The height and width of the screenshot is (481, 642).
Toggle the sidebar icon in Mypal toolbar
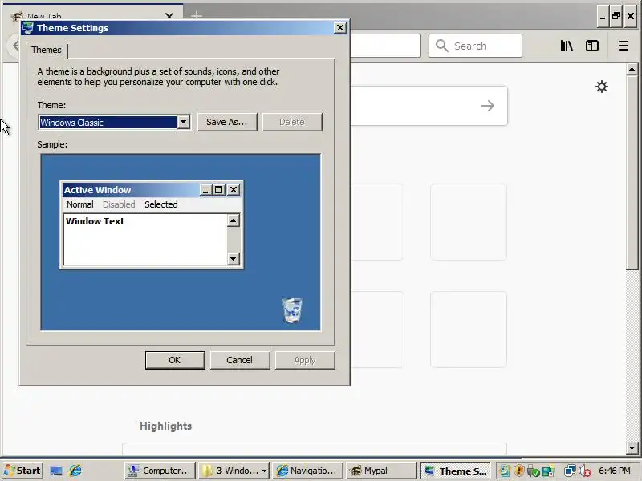click(x=592, y=46)
